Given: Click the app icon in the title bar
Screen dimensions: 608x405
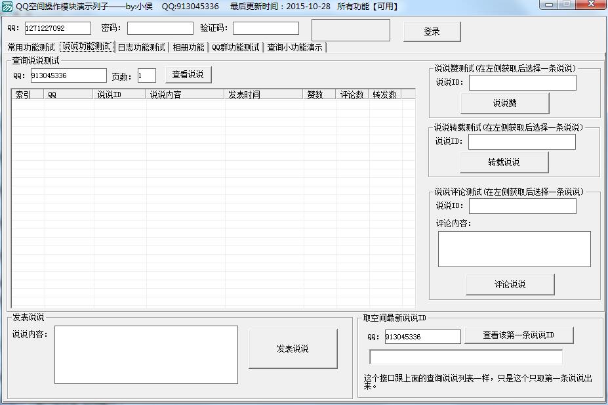Looking at the screenshot, I should click(x=7, y=6).
